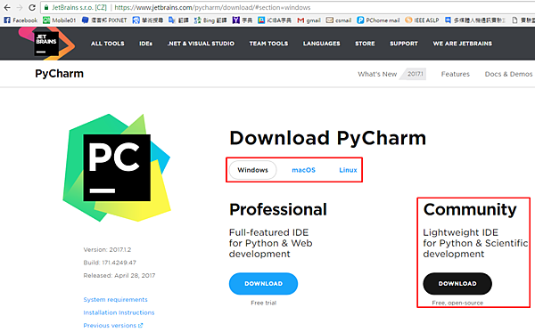Click 'Released: April 28, 2017' text
Screen dimensions: 535x332
119,275
